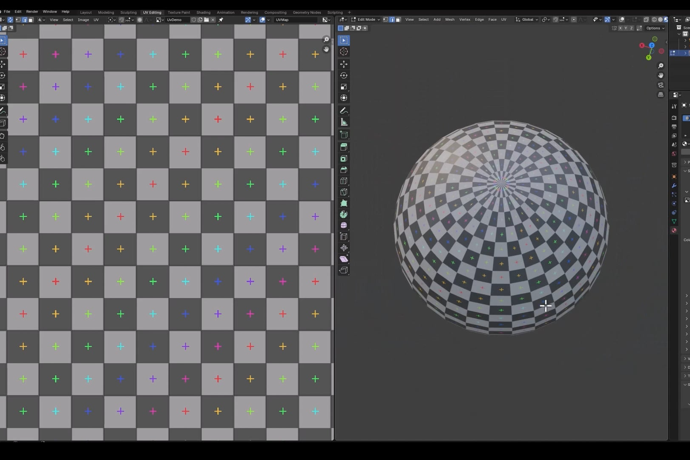
Task: Enable face select mode in 3D viewport
Action: (398, 20)
